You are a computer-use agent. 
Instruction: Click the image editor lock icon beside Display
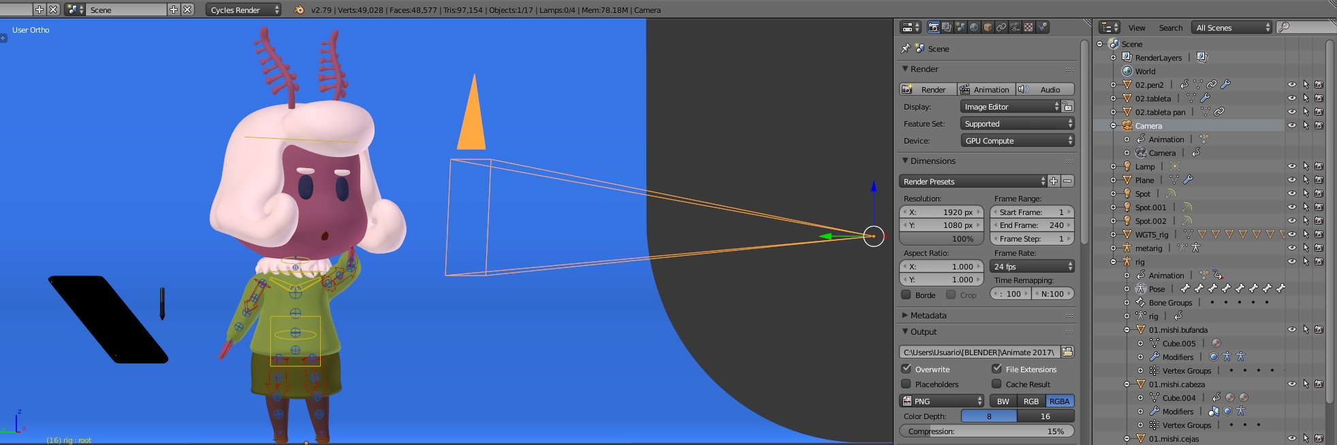pyautogui.click(x=1068, y=106)
